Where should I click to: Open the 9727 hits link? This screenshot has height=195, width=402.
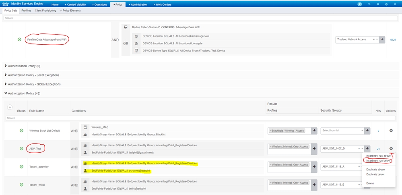pos(393,40)
